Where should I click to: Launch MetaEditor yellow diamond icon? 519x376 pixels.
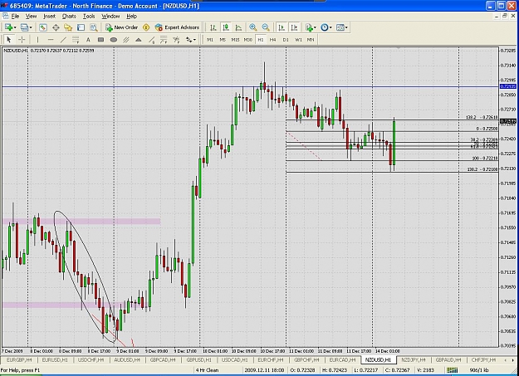point(146,27)
